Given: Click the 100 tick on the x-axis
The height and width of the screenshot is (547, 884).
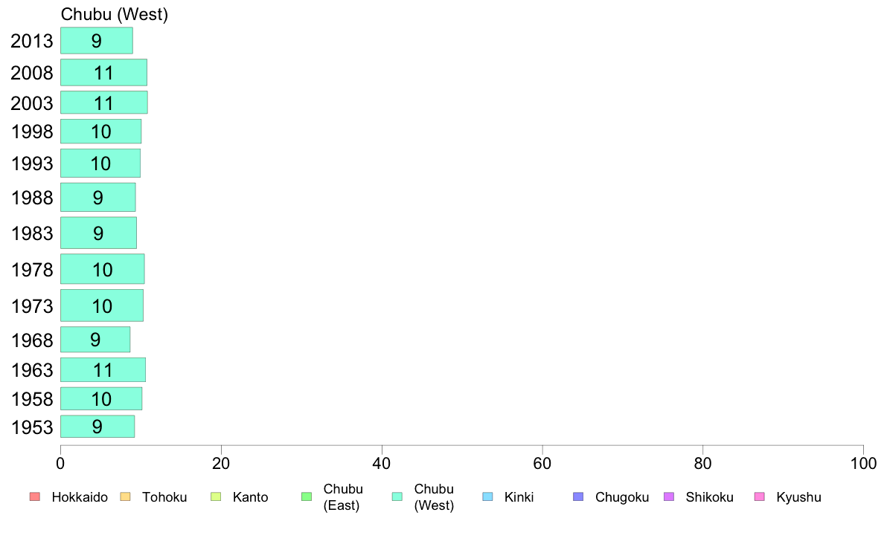Looking at the screenshot, I should click(x=863, y=464).
